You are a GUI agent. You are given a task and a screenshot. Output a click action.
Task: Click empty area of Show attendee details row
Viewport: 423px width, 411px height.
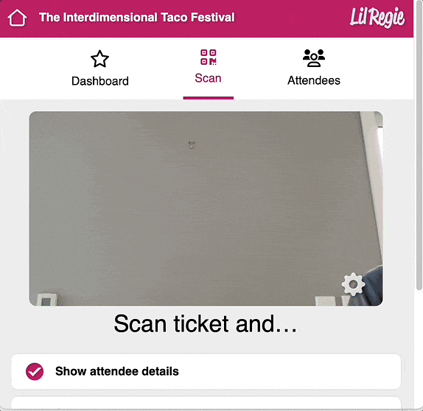click(x=289, y=371)
